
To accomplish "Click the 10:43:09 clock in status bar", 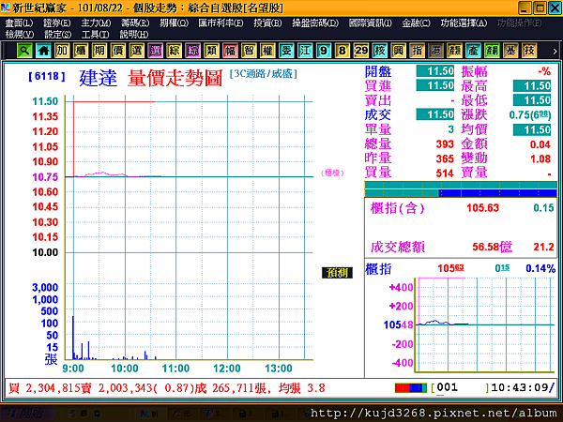I will [x=519, y=387].
